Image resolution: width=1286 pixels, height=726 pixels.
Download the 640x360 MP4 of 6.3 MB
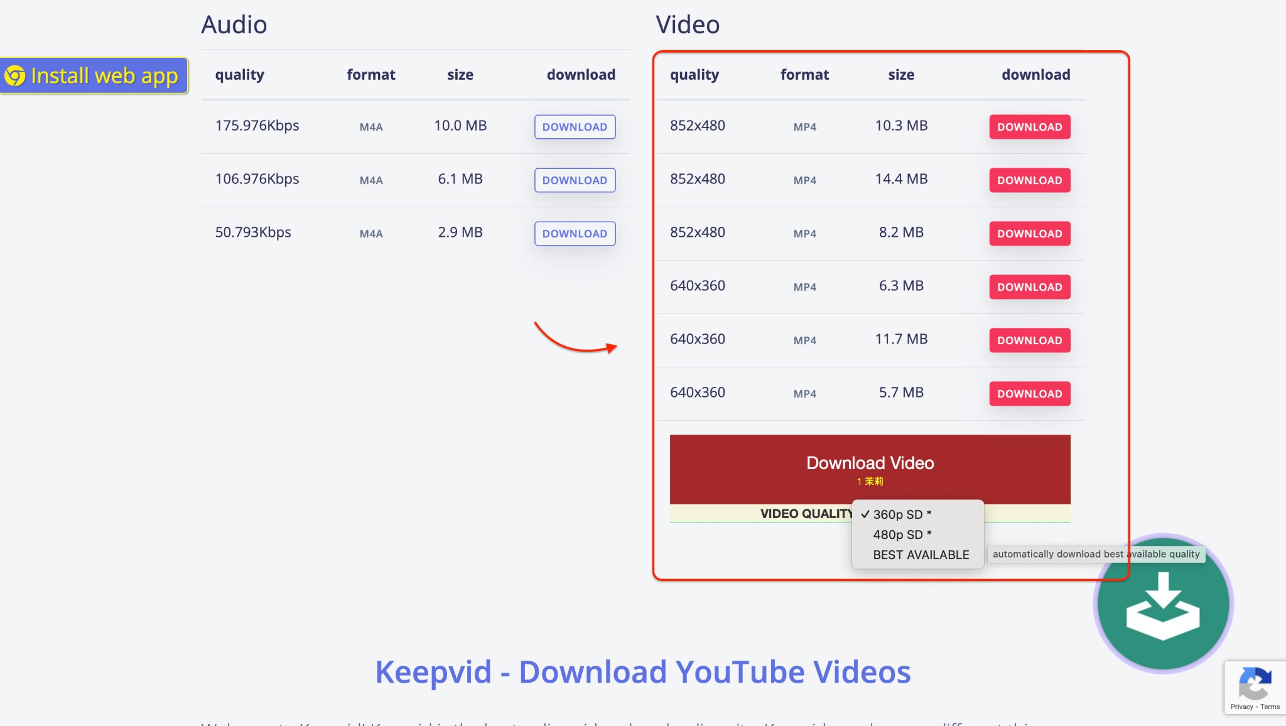click(1030, 287)
